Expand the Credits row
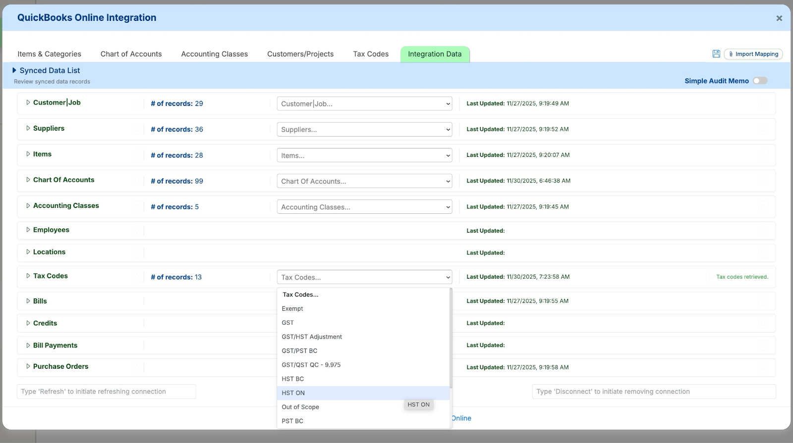The width and height of the screenshot is (793, 443). [x=28, y=323]
